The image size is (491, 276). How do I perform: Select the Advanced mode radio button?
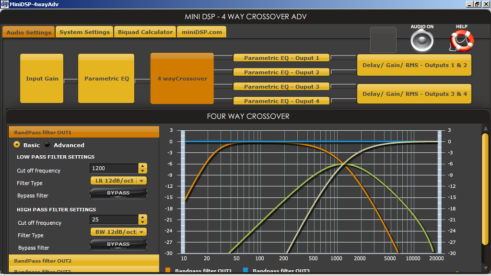(x=47, y=145)
